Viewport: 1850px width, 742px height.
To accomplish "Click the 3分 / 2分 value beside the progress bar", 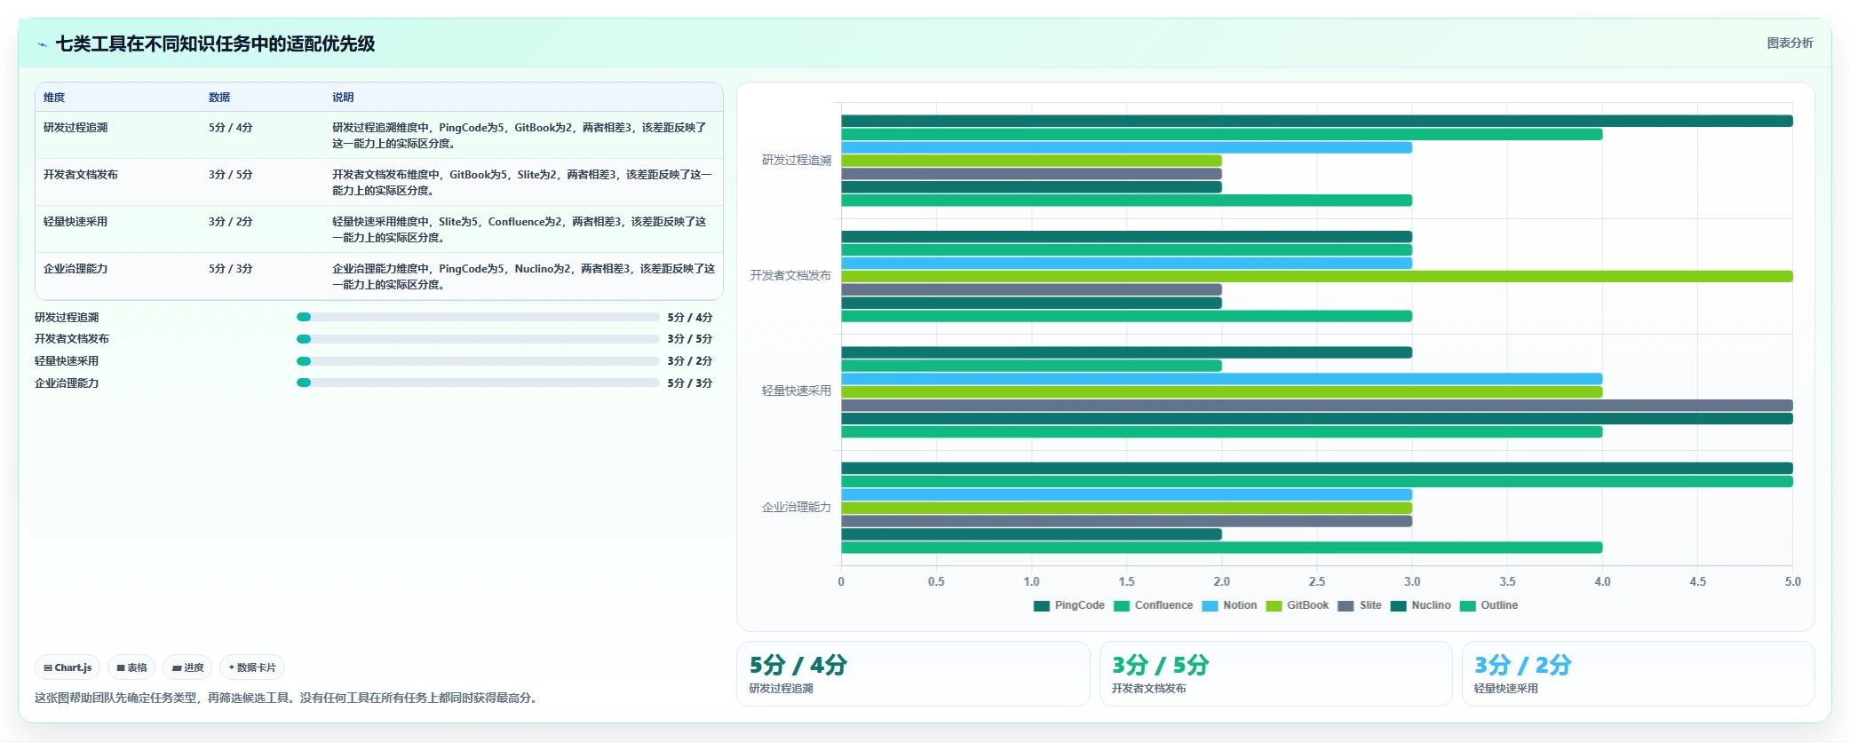I will [690, 361].
